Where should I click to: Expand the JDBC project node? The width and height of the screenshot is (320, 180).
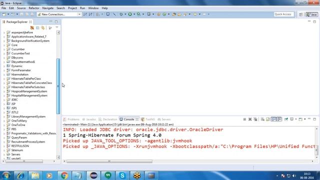[4, 100]
